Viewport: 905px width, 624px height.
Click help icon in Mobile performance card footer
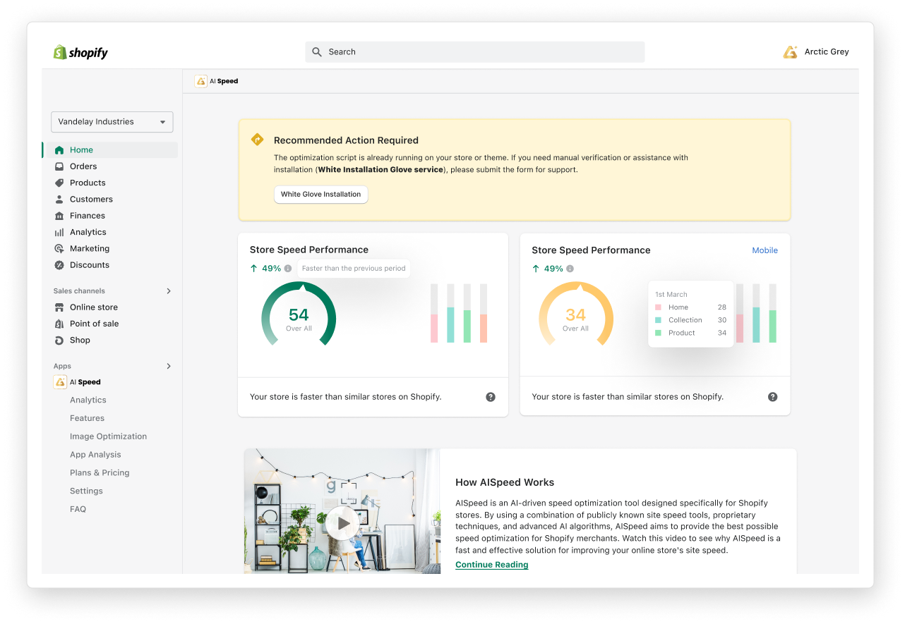773,397
